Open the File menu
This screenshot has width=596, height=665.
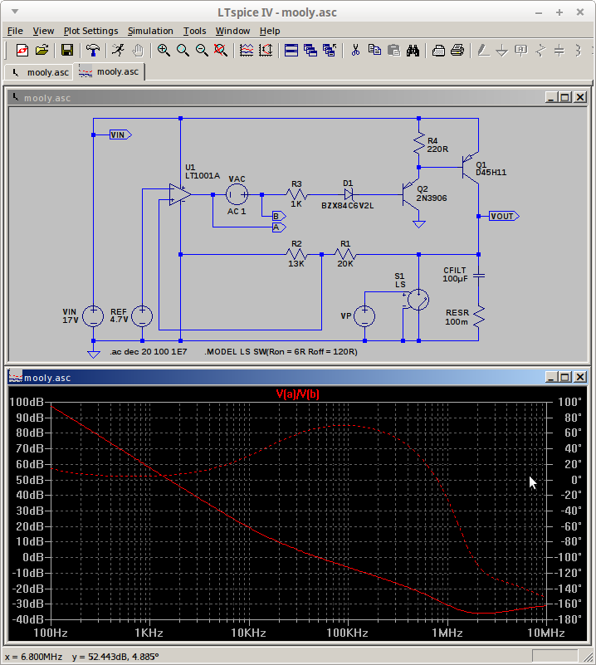click(x=15, y=31)
